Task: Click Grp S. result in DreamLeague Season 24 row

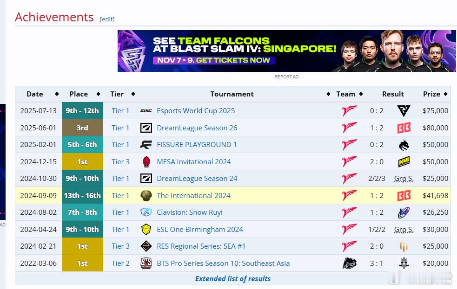Action: pyautogui.click(x=404, y=179)
